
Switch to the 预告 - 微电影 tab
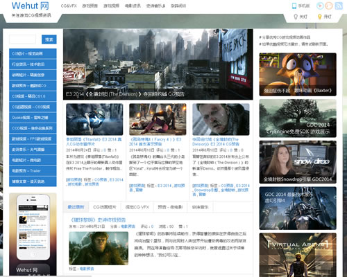(x=170, y=207)
